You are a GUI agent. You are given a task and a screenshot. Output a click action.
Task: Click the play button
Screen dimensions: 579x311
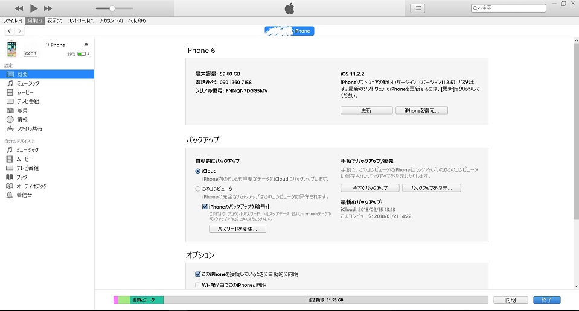pos(34,8)
